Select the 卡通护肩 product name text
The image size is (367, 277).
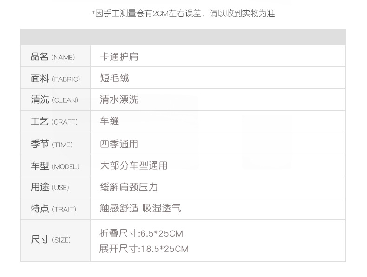coord(119,57)
